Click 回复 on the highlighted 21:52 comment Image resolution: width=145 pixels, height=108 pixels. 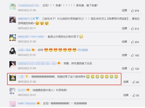coord(126,82)
